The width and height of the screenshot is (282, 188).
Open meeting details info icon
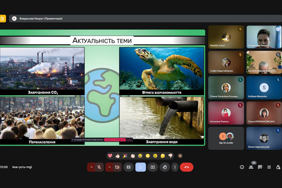[242, 167]
